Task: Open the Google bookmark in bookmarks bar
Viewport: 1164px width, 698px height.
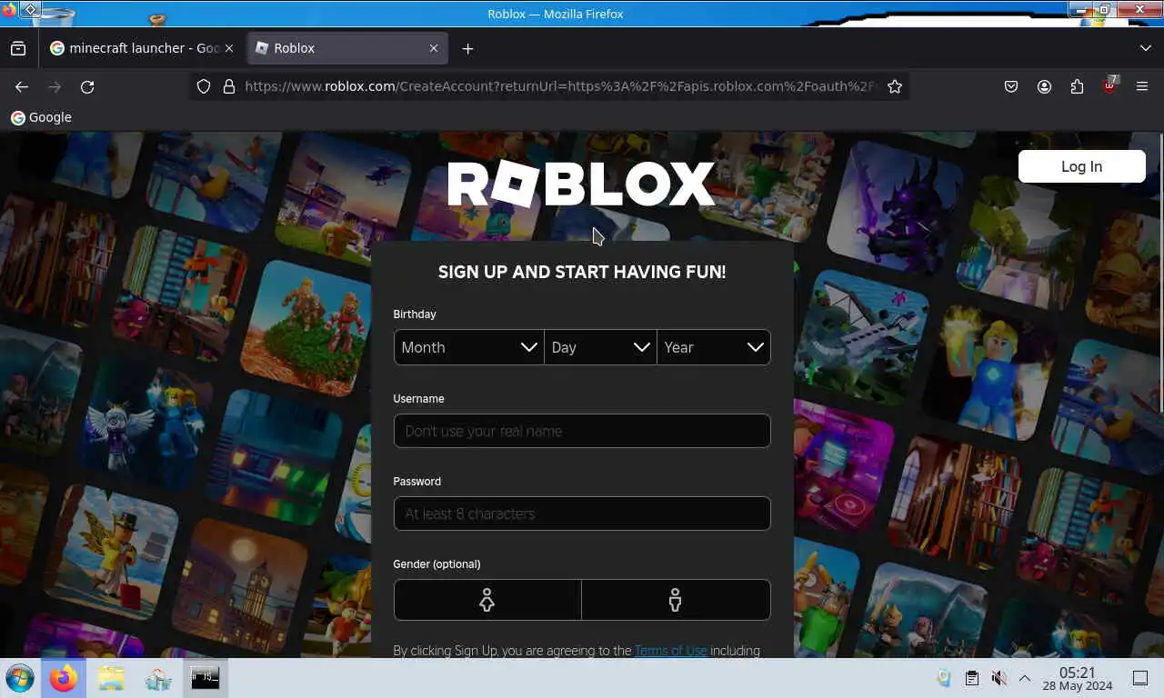Action: (x=41, y=117)
